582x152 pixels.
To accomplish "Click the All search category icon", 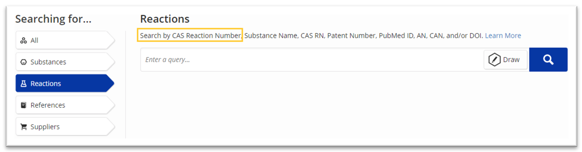I will click(x=24, y=40).
